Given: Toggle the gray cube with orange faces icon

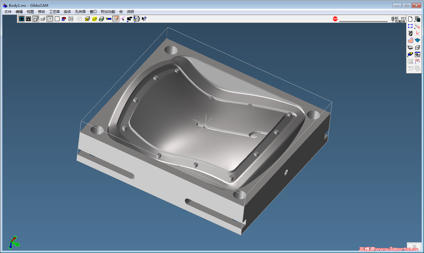Looking at the screenshot, I should pos(116,19).
